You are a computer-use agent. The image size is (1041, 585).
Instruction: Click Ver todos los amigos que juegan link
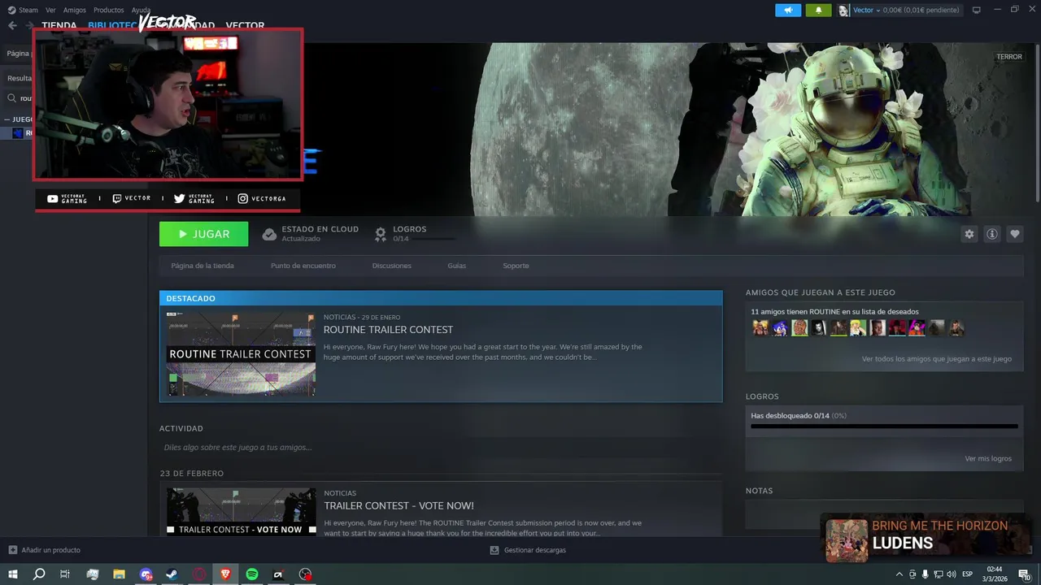pyautogui.click(x=936, y=358)
